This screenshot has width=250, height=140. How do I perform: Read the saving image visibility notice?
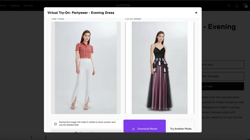point(87,124)
